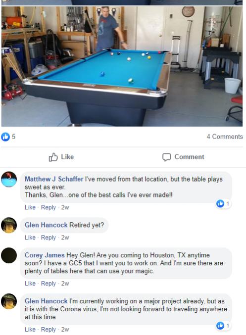View the like reaction on the Corona virus comment

pos(223,326)
